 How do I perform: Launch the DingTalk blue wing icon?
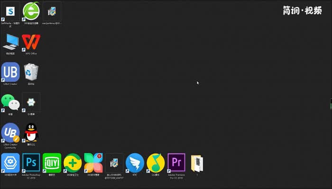135,163
